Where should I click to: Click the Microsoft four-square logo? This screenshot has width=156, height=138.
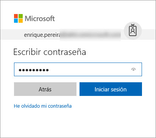point(19,19)
